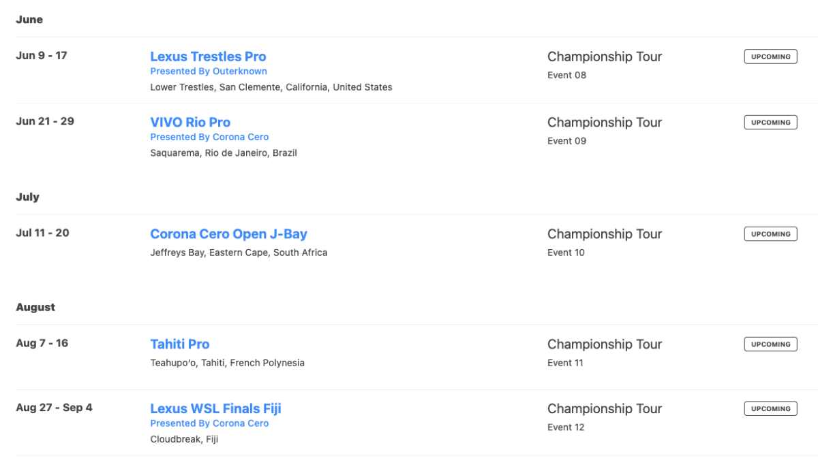Click Championship Tour label for Event 08

[605, 56]
